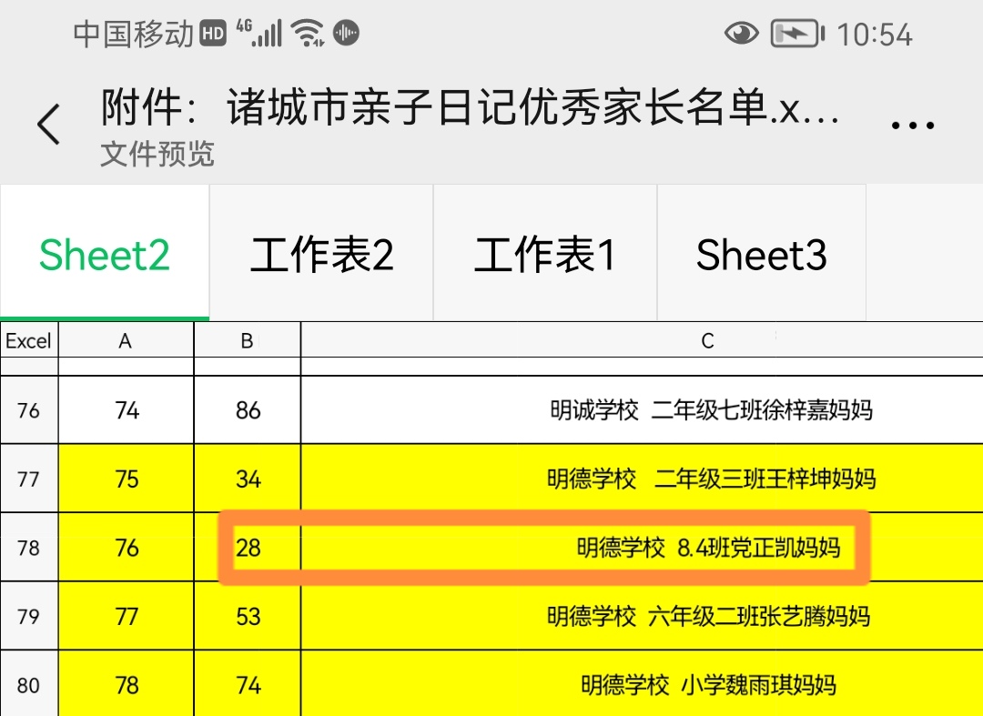Tap the earpiece mode icon in status bar

[346, 34]
